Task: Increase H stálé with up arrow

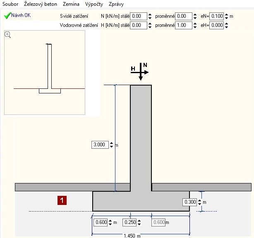Action: point(150,24)
